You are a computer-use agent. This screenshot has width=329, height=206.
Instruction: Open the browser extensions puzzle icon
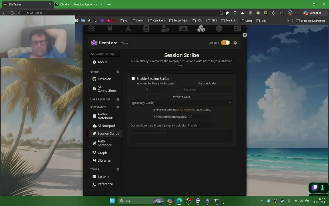(274, 13)
